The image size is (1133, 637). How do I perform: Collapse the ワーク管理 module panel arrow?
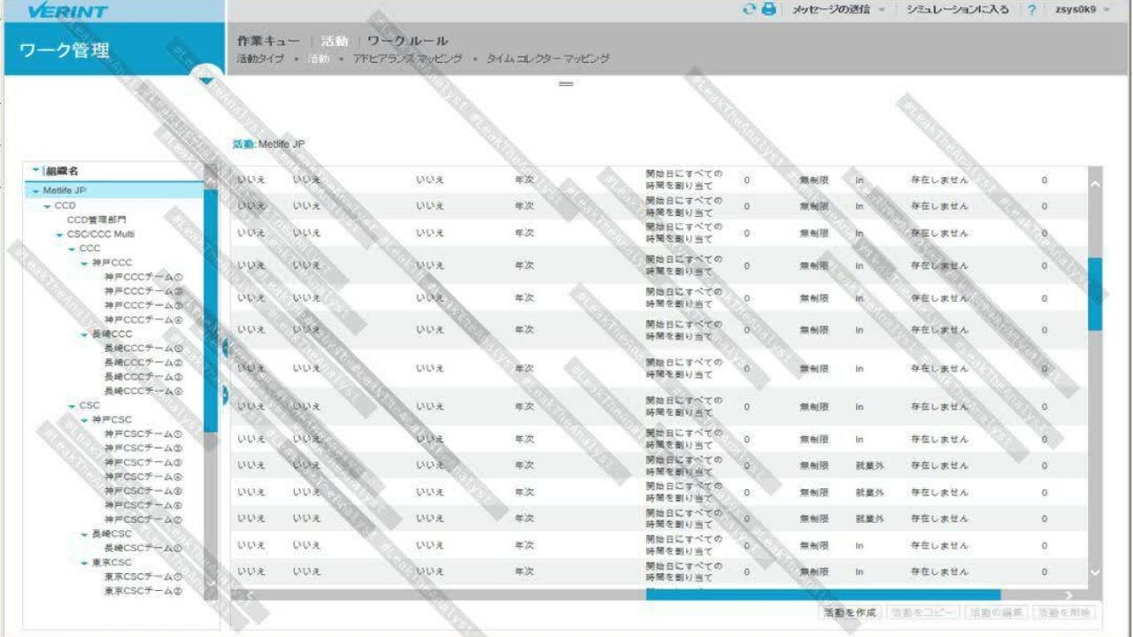click(x=206, y=80)
